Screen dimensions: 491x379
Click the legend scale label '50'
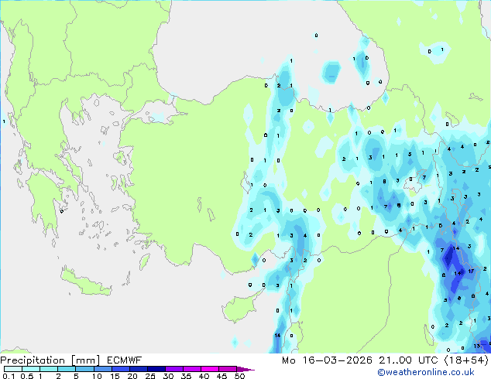point(239,376)
